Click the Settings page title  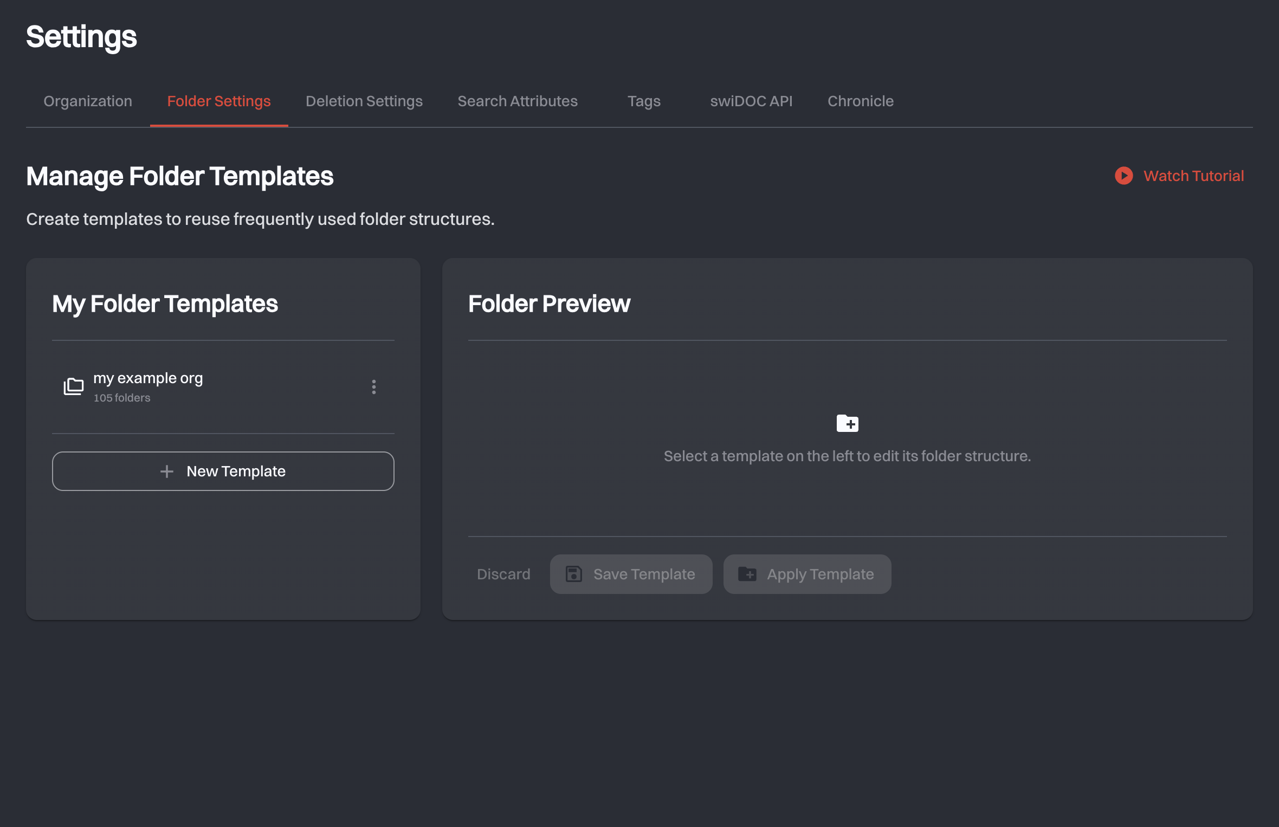click(x=81, y=37)
